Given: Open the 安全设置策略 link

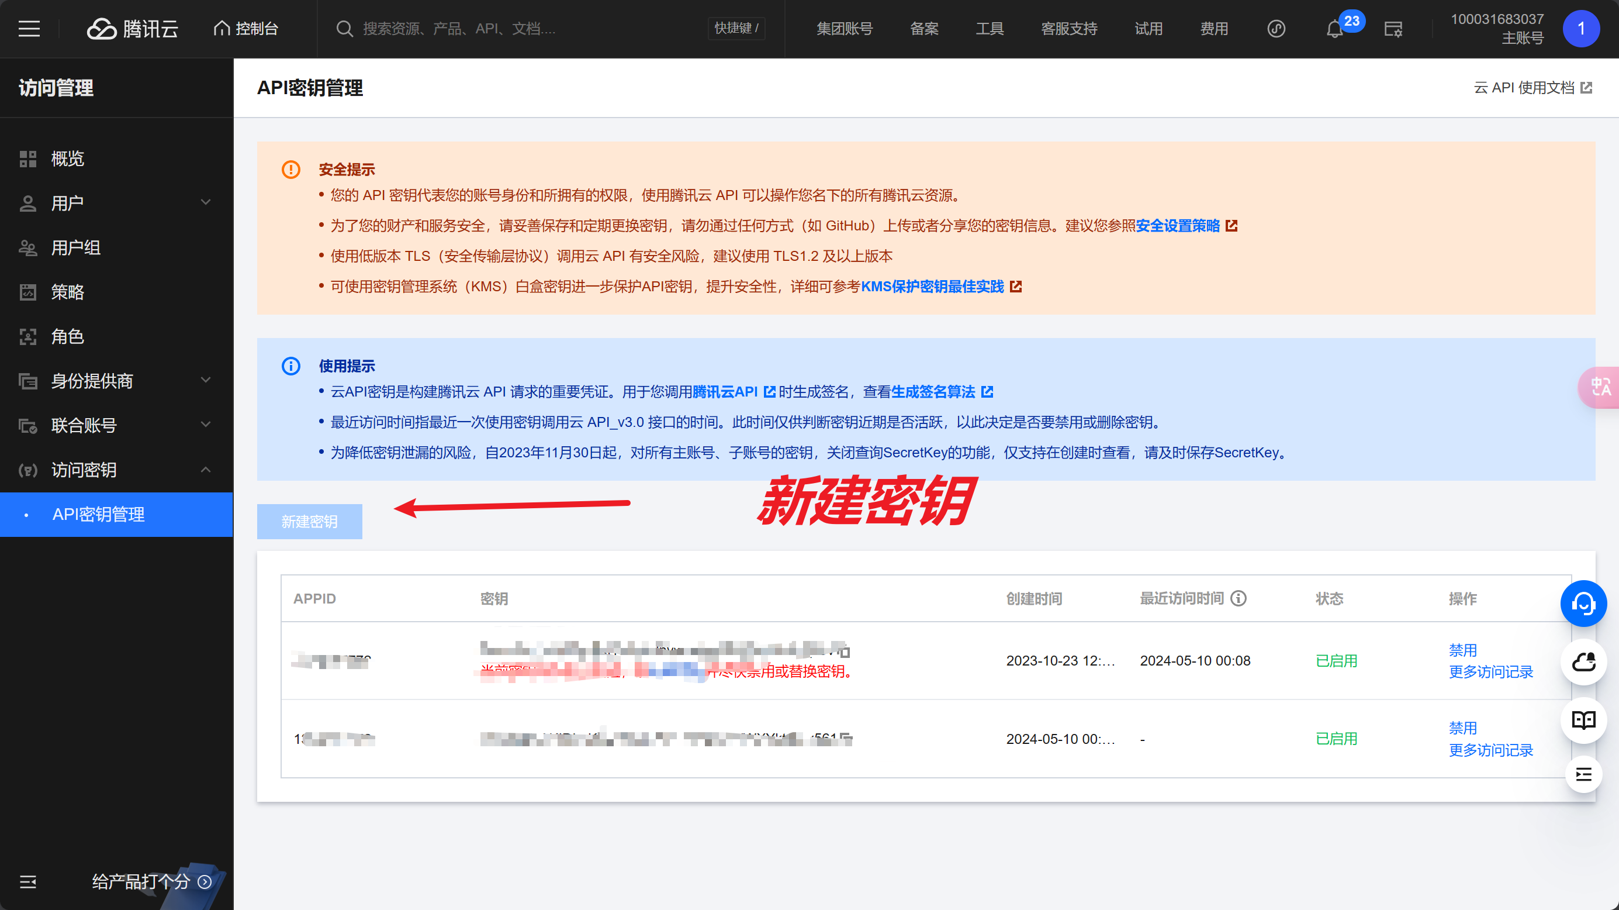Looking at the screenshot, I should (1177, 226).
